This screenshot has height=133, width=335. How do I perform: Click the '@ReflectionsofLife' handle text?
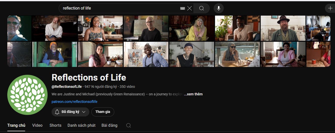click(67, 87)
